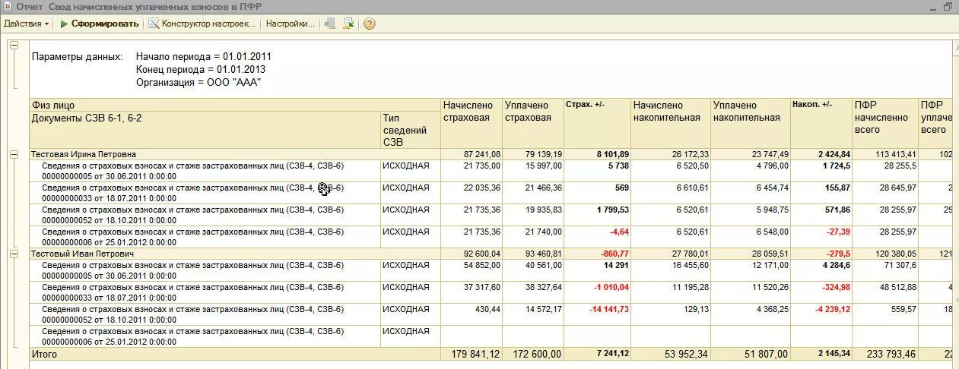Collapse the Тестовый Иван Петрович group
Screen dimensions: 959x369
[13, 254]
